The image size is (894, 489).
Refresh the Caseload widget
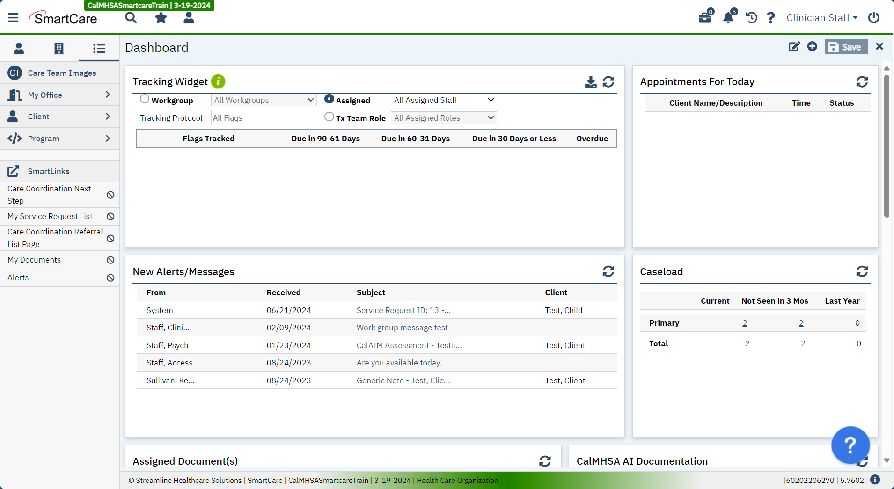coord(862,271)
